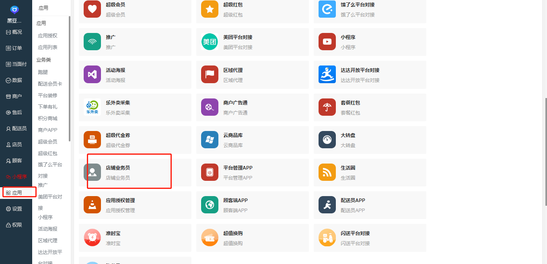Click 区域代理 in the submenu list
Viewport: 547px width, 264px height.
coord(47,241)
